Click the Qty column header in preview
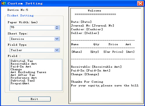Viewport: 145px width, 106px height. pos(96,44)
